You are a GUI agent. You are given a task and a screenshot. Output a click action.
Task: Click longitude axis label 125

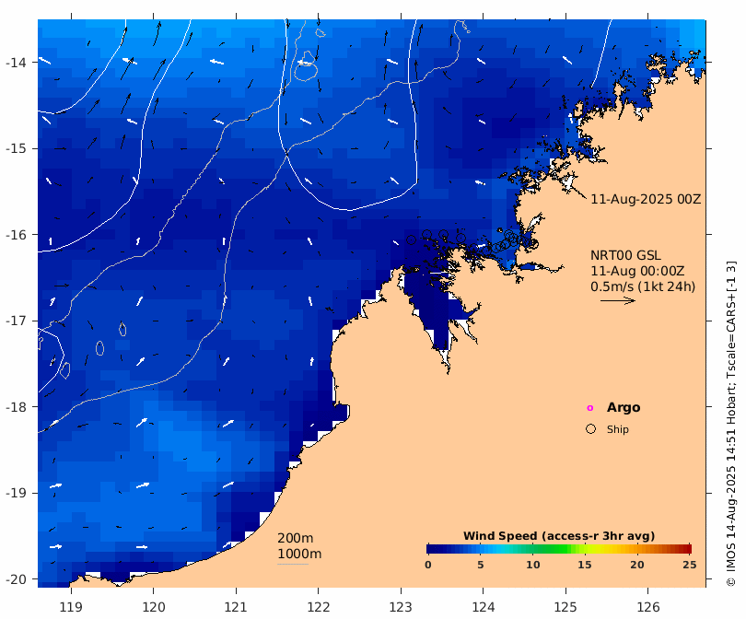(x=565, y=607)
